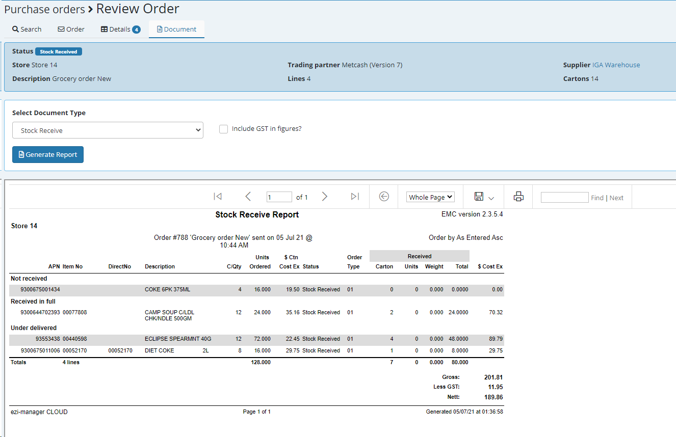Click the Nett value 189.86
The image size is (676, 437).
coord(493,397)
